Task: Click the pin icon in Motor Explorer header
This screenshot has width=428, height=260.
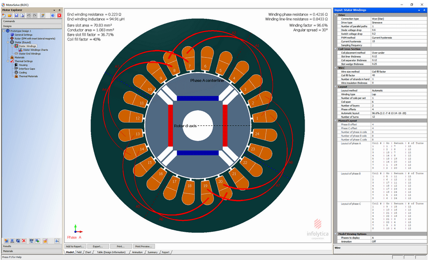Action: pyautogui.click(x=59, y=10)
